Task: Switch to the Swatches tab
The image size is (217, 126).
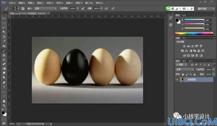Action: click(x=184, y=15)
